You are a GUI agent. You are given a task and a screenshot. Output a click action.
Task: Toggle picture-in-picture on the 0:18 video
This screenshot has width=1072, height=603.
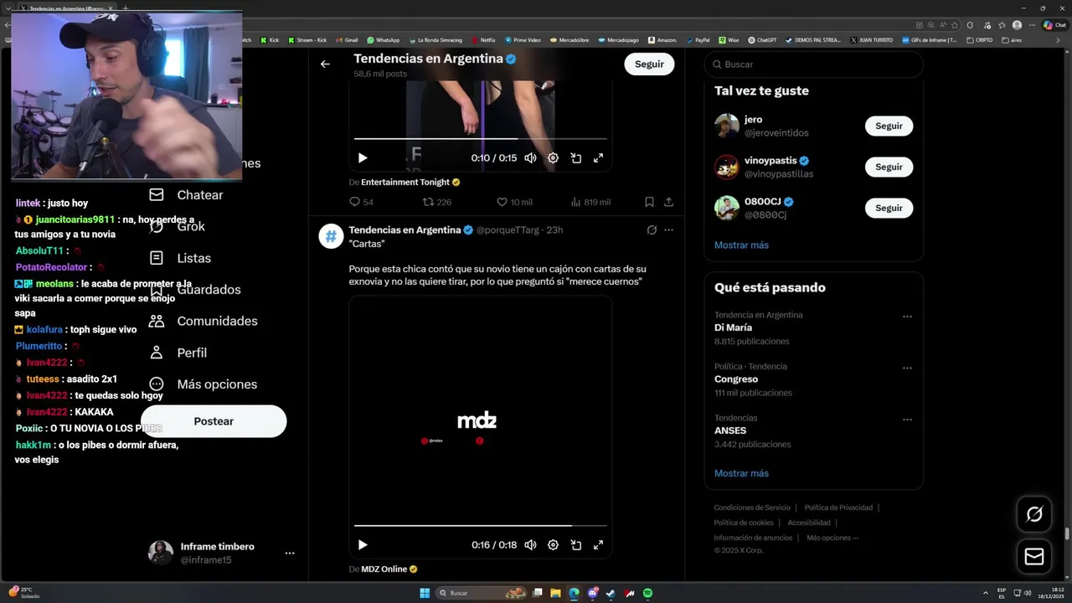pyautogui.click(x=576, y=544)
